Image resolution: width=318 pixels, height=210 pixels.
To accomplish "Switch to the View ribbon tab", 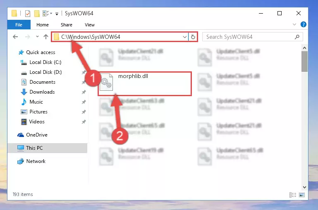I will [x=89, y=25].
